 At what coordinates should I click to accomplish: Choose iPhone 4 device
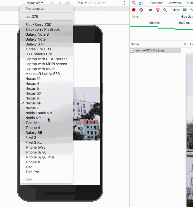(46, 128)
